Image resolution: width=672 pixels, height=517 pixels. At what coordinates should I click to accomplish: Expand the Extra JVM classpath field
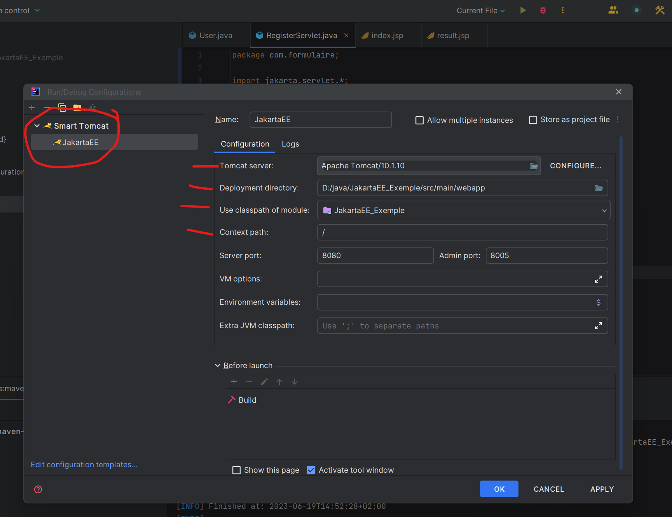point(599,326)
